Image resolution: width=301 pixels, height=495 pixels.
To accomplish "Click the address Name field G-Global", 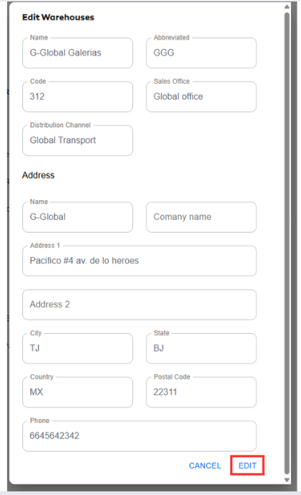I will click(x=77, y=218).
